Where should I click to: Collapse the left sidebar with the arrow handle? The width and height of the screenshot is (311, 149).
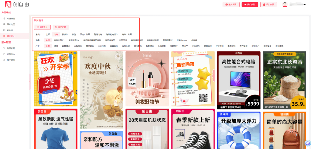point(30,81)
